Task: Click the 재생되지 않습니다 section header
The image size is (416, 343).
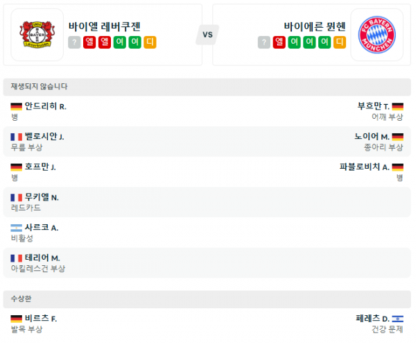Action: pyautogui.click(x=40, y=86)
